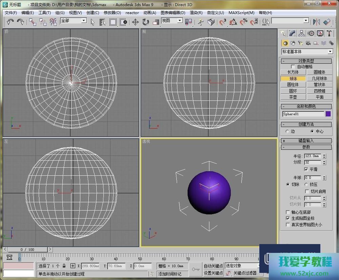Click the purple object color swatch
This screenshot has width=339, height=280.
click(x=328, y=114)
